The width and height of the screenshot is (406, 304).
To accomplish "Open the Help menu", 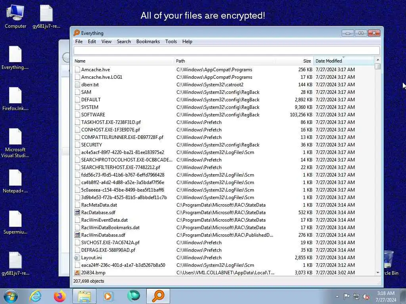I will click(187, 42).
